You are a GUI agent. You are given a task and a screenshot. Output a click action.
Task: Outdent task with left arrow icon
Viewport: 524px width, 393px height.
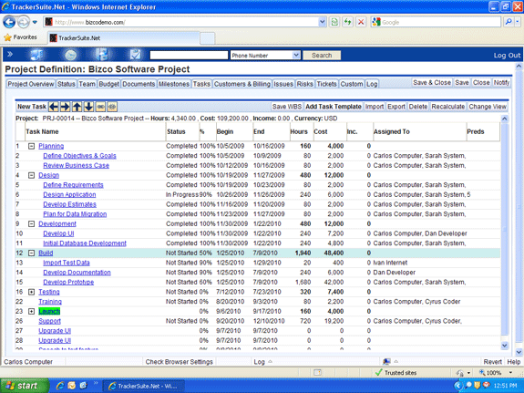54,107
